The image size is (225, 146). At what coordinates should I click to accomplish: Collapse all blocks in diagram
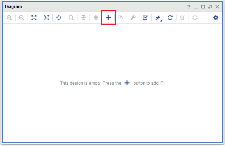[83, 18]
